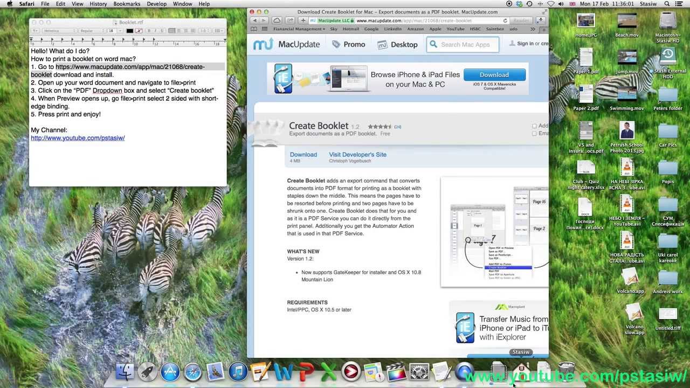Open Microsoft Word from the Dock
Viewport: 690px width, 388px height.
pos(283,372)
